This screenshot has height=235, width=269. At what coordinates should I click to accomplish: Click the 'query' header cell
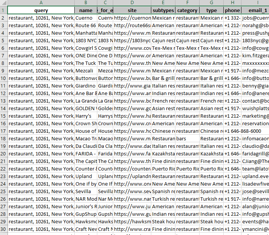[x=41, y=10]
